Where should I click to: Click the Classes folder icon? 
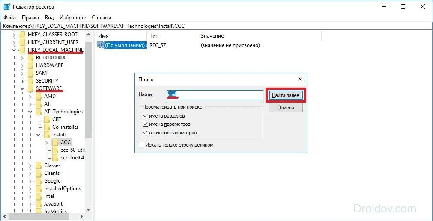pos(39,165)
